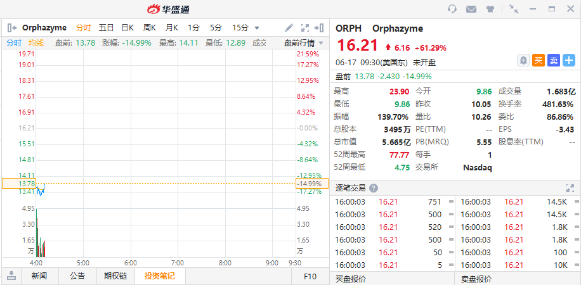Click the Sina 华盛通 logo
Viewport: 581px width, 285px height.
coord(169,9)
